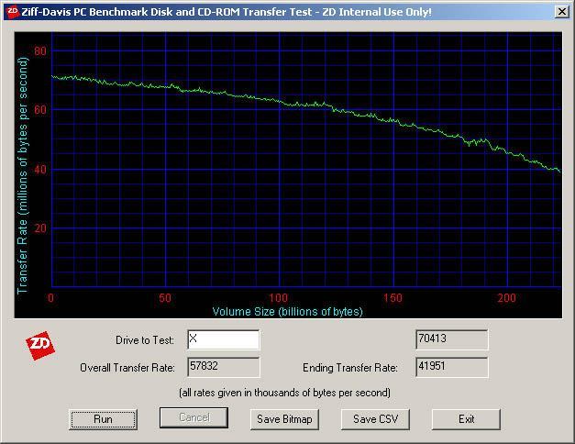Click the grayed Cancel button

194,417
